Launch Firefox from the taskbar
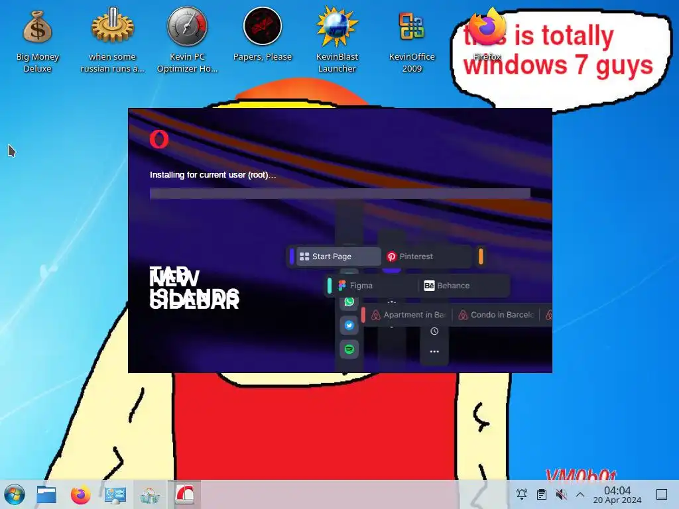Viewport: 679px width, 509px height. [80, 494]
